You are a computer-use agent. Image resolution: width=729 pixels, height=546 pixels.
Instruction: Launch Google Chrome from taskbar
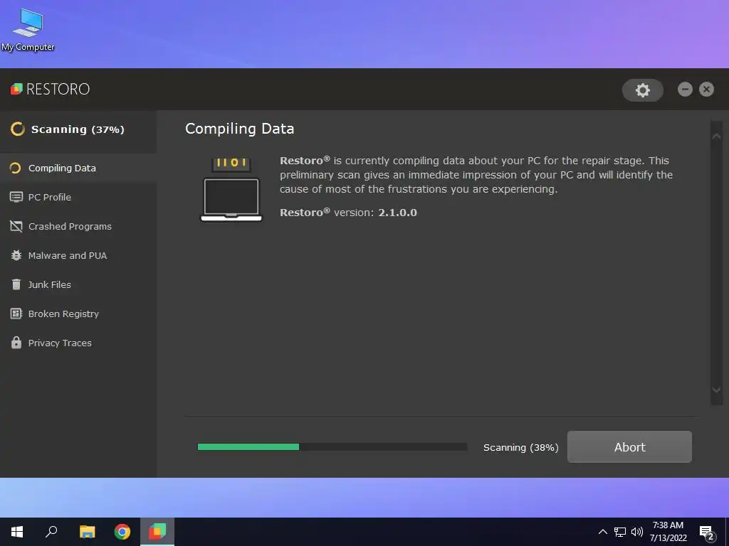tap(122, 532)
